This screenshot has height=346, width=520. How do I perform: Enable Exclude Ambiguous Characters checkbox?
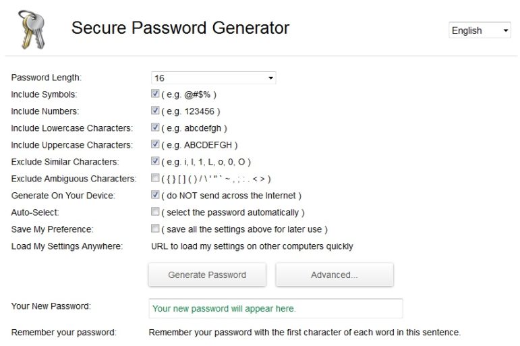click(155, 178)
